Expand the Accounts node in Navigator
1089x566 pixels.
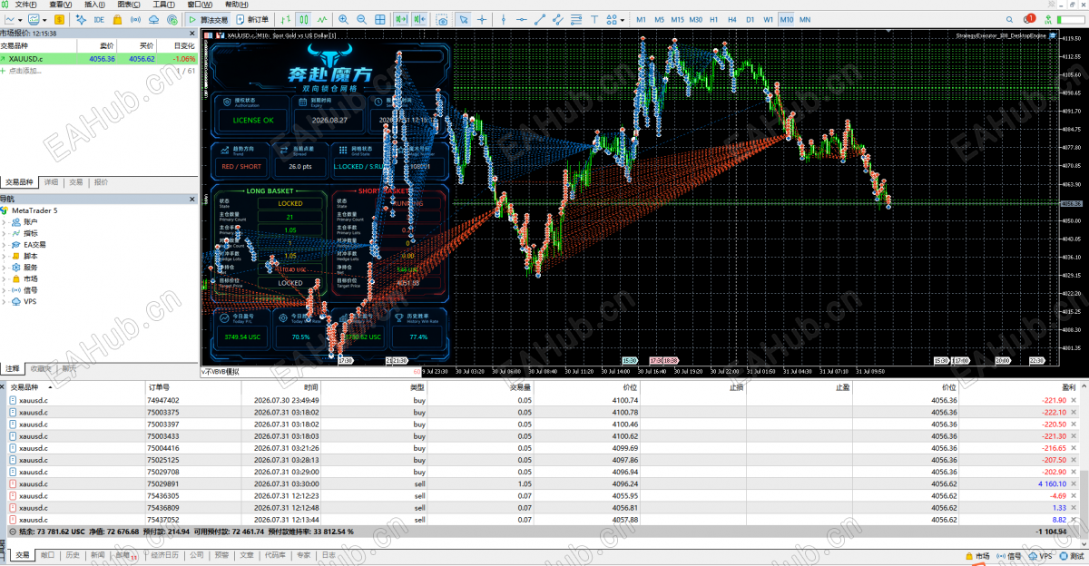click(4, 221)
